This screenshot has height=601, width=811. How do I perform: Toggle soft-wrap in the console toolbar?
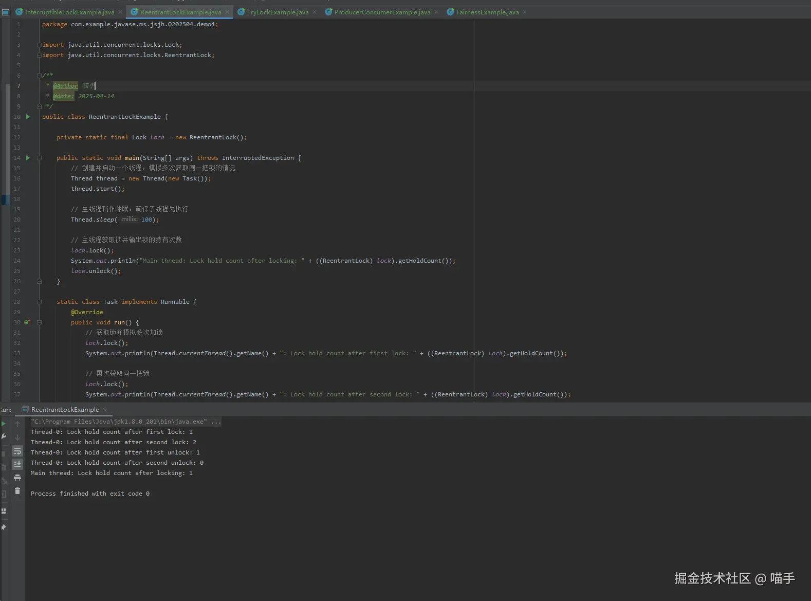pos(17,451)
